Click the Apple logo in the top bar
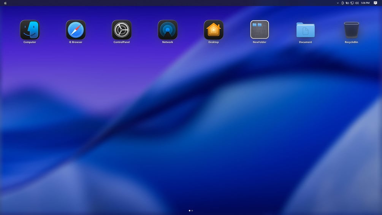The width and height of the screenshot is (382, 215). coord(5,3)
